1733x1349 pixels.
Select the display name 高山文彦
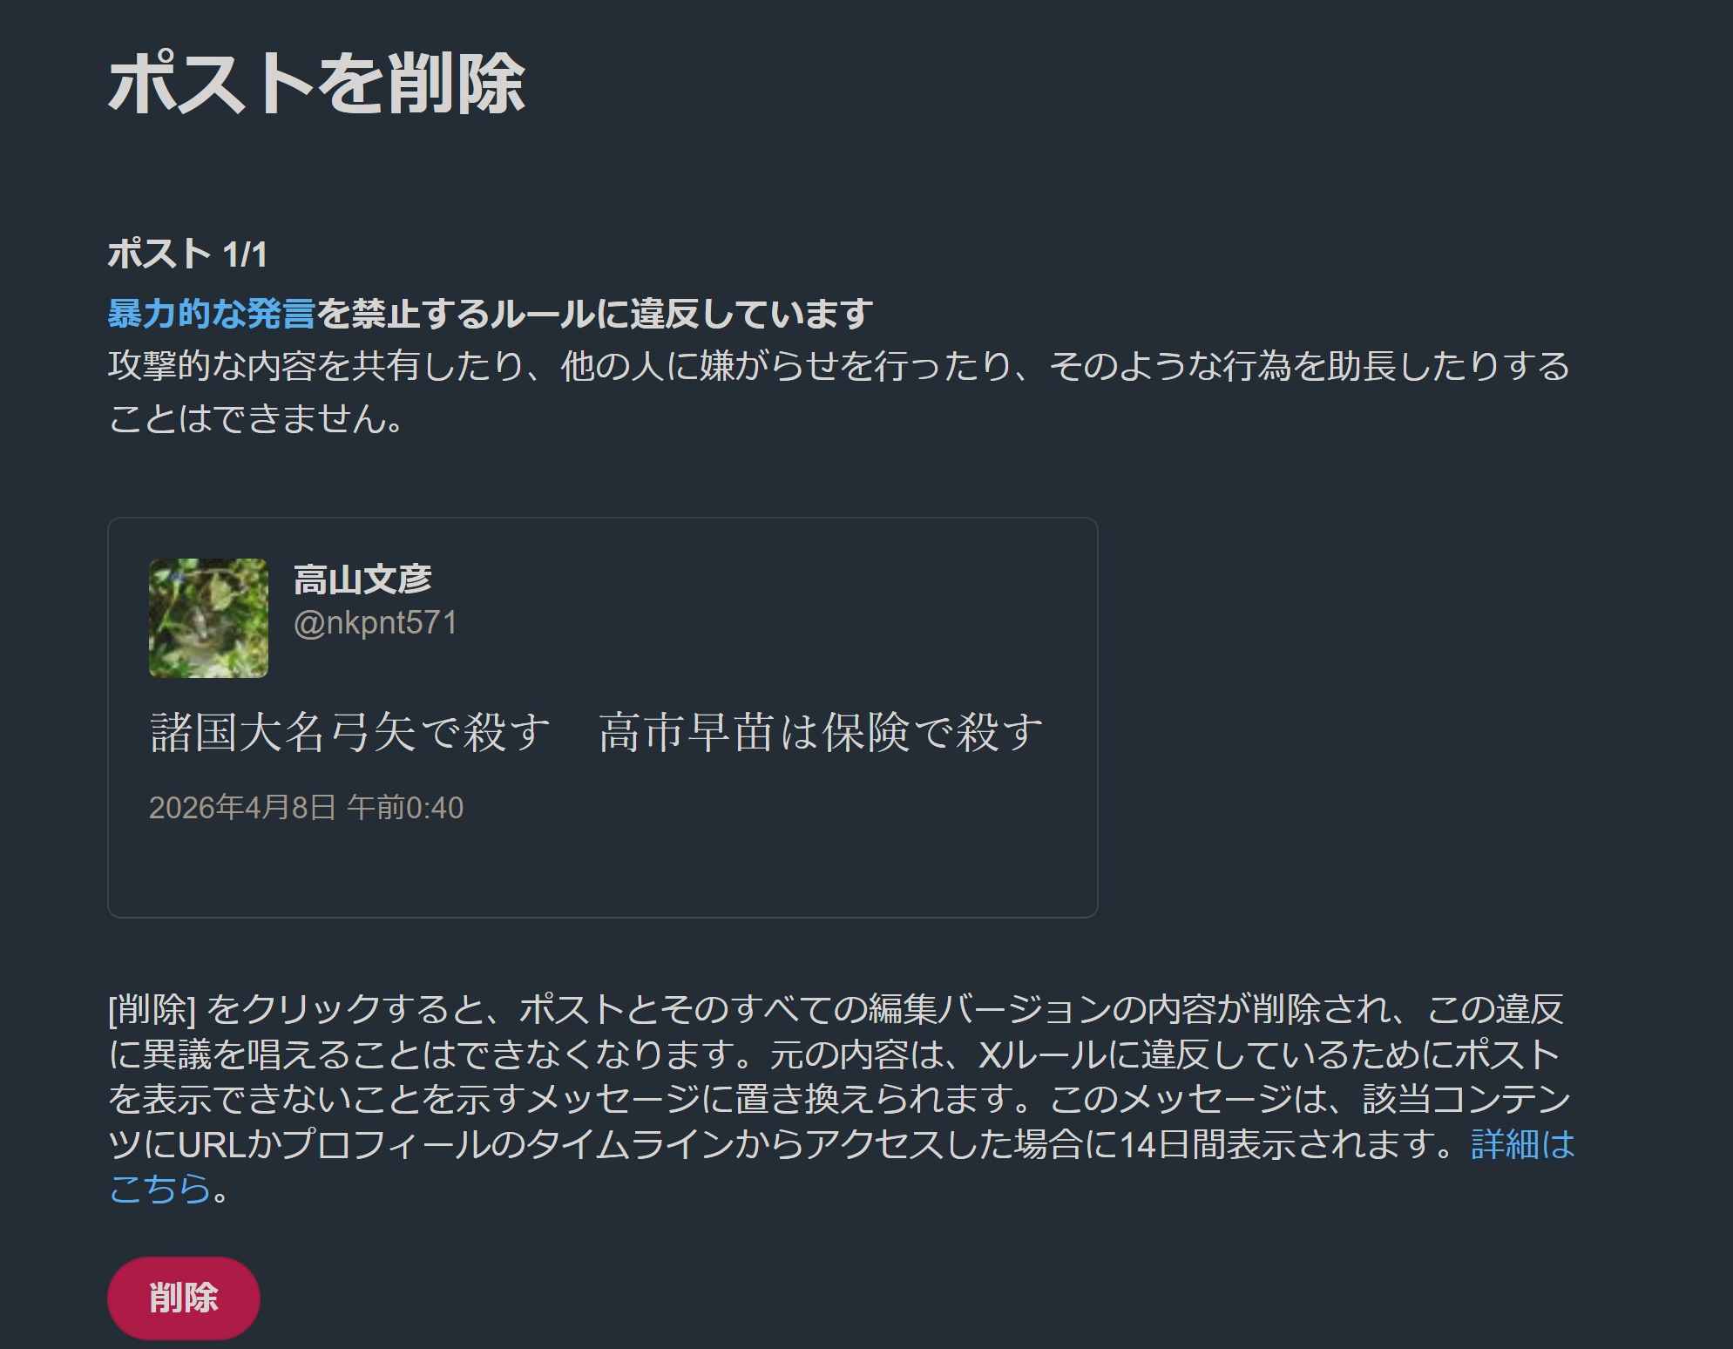coord(362,580)
